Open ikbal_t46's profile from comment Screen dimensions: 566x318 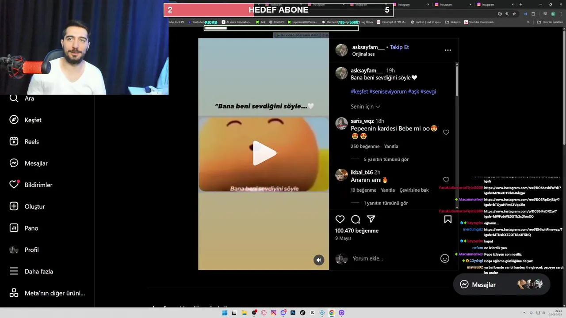coord(362,172)
